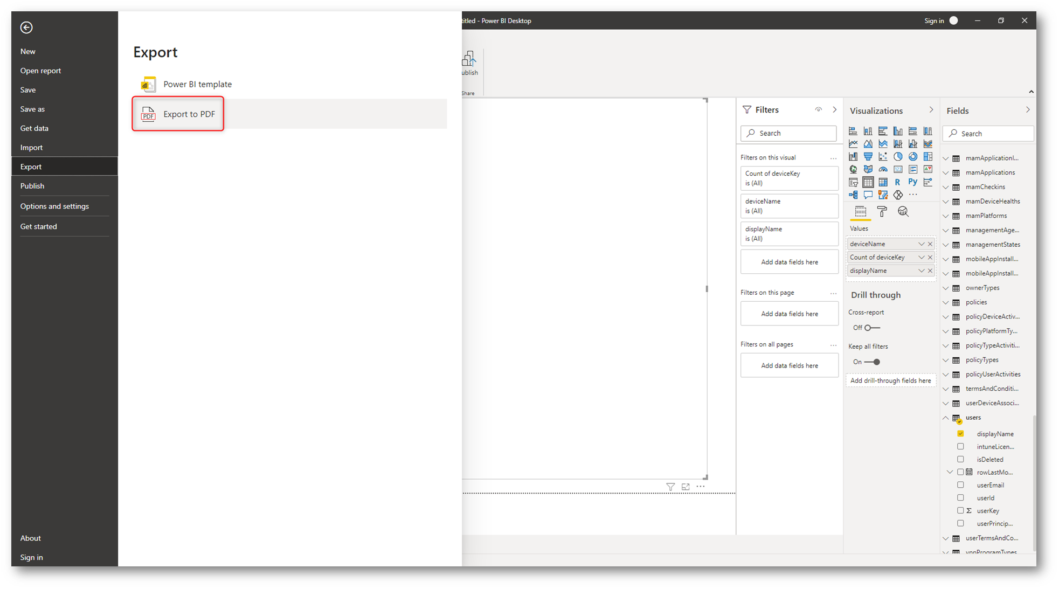
Task: Select the Ribbon chart visual
Action: 928,144
